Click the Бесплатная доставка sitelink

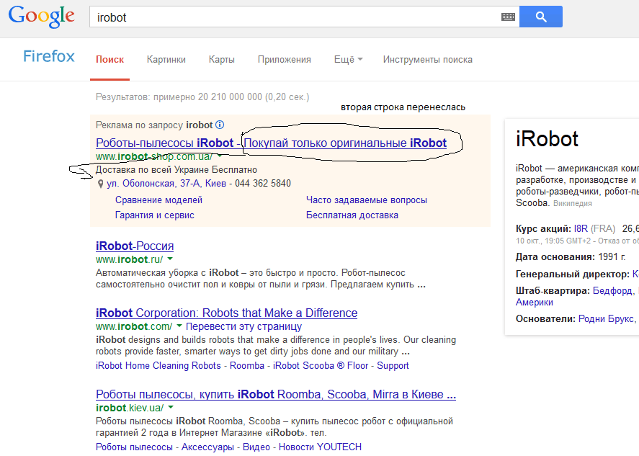coord(352,215)
